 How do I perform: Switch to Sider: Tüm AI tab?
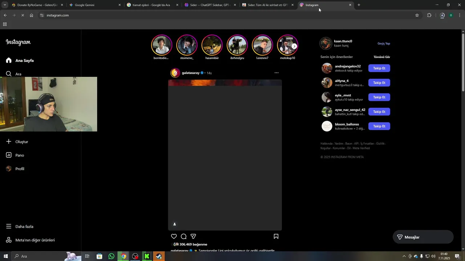tap(268, 5)
